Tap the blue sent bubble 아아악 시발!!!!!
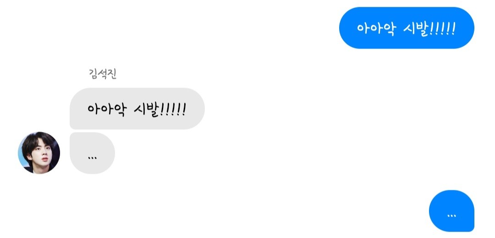495x238 pixels. point(407,28)
